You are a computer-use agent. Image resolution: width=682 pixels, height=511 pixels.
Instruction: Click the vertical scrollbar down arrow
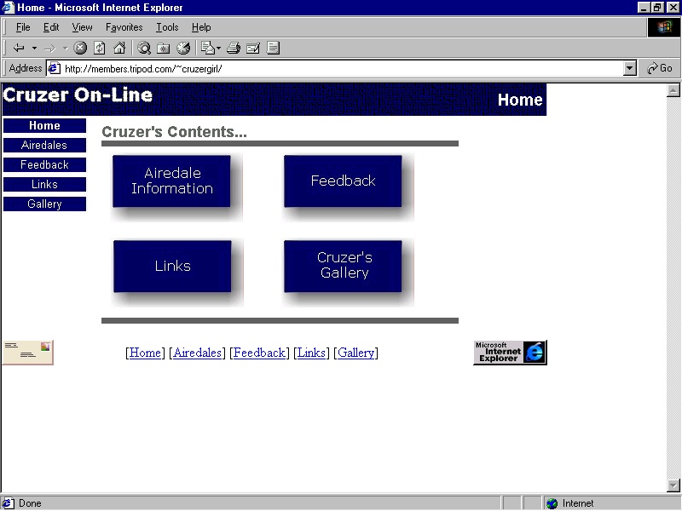click(x=673, y=485)
